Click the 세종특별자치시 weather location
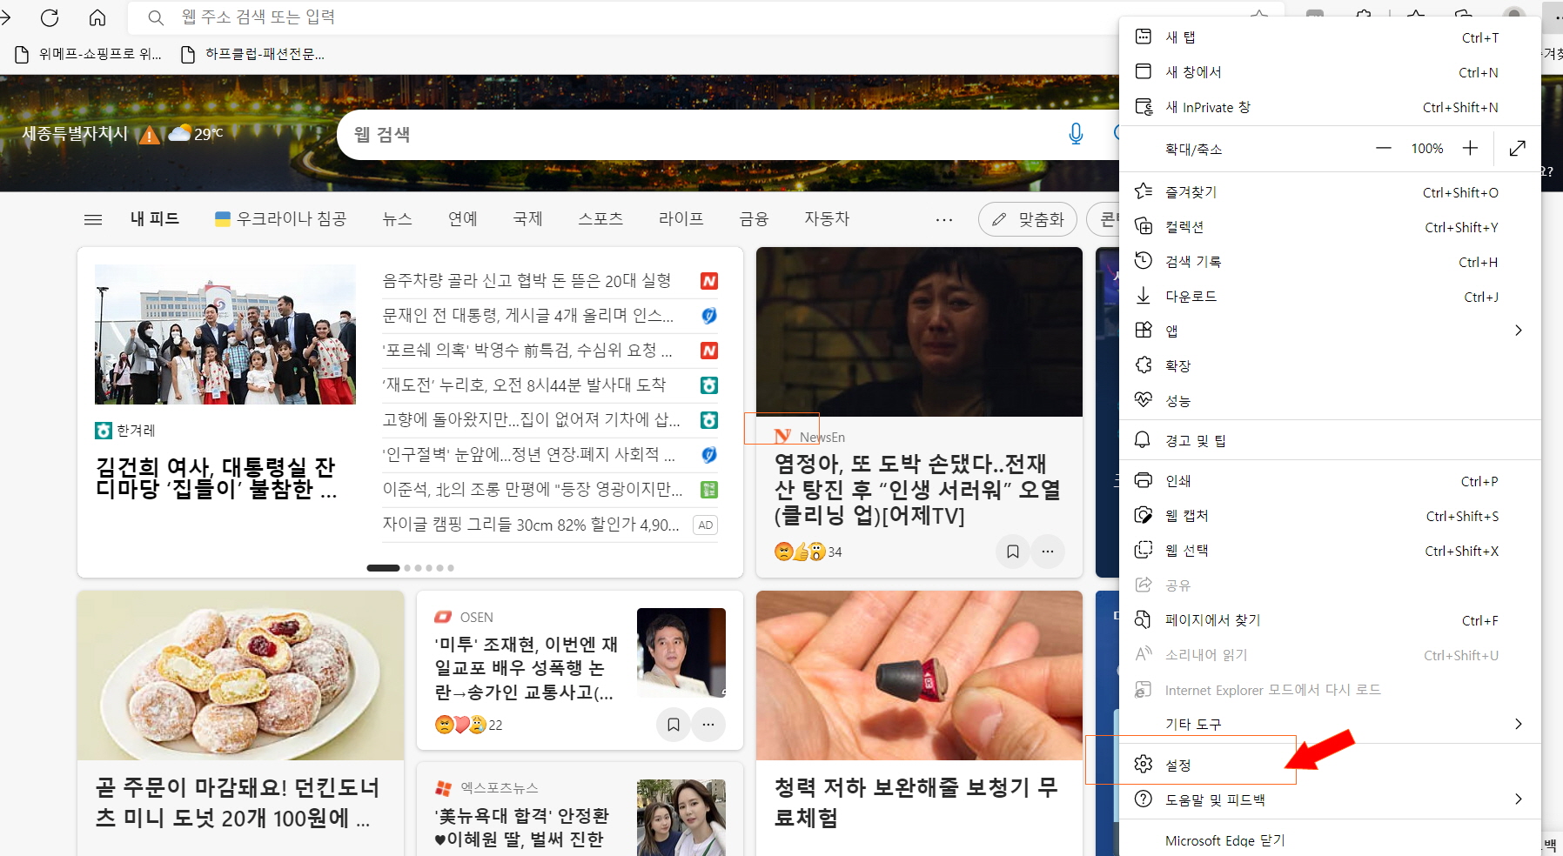The image size is (1563, 856). pyautogui.click(x=75, y=134)
